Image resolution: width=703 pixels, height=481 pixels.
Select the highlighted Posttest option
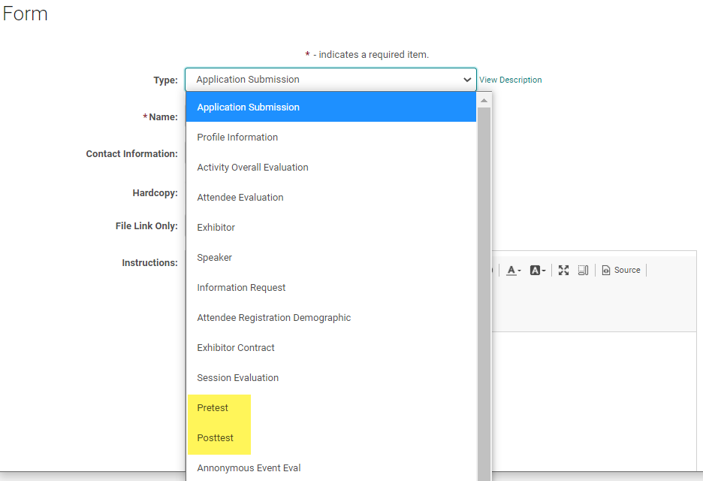[x=216, y=438]
